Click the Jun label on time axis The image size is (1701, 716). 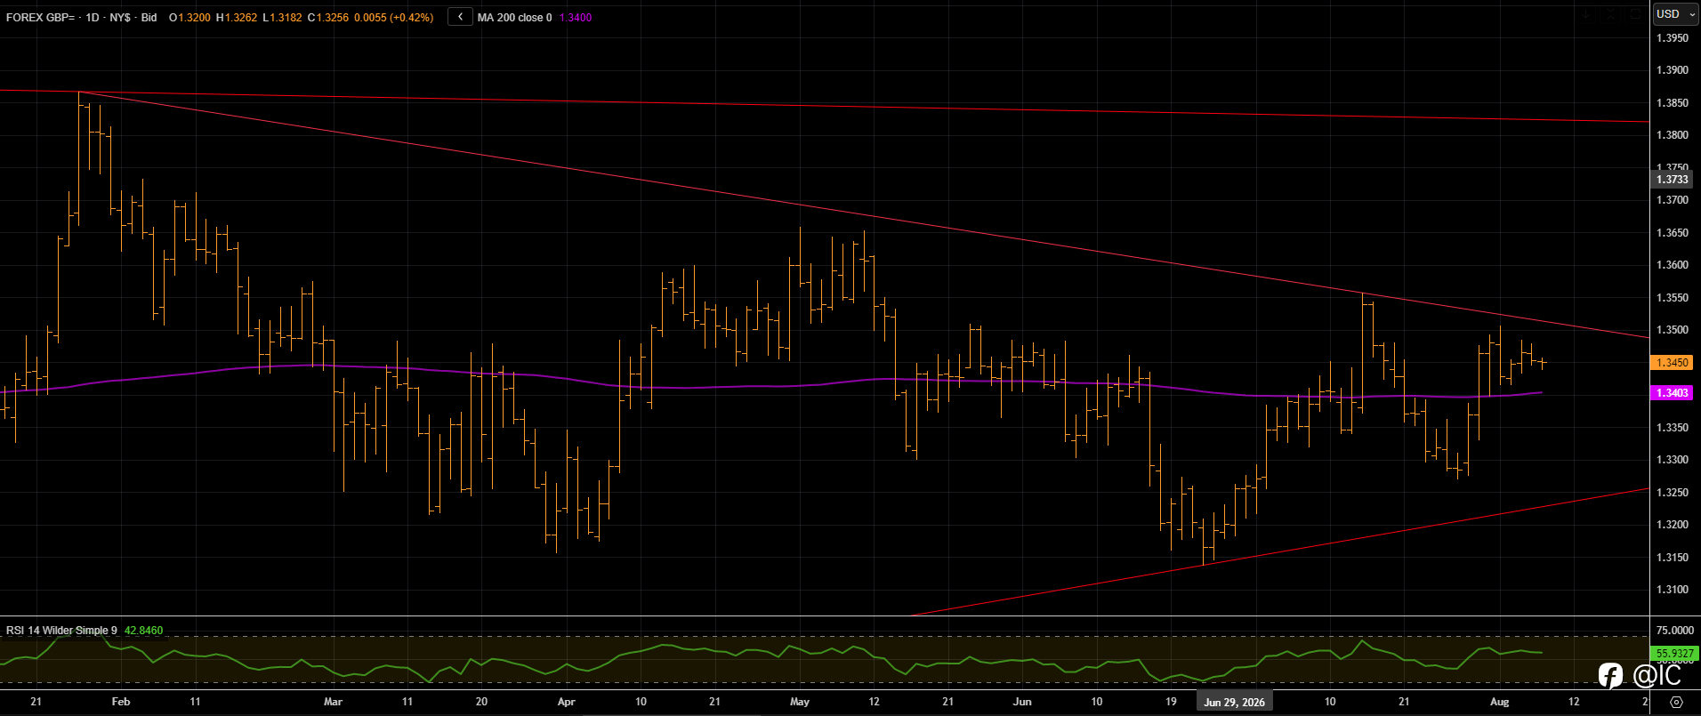click(1022, 702)
